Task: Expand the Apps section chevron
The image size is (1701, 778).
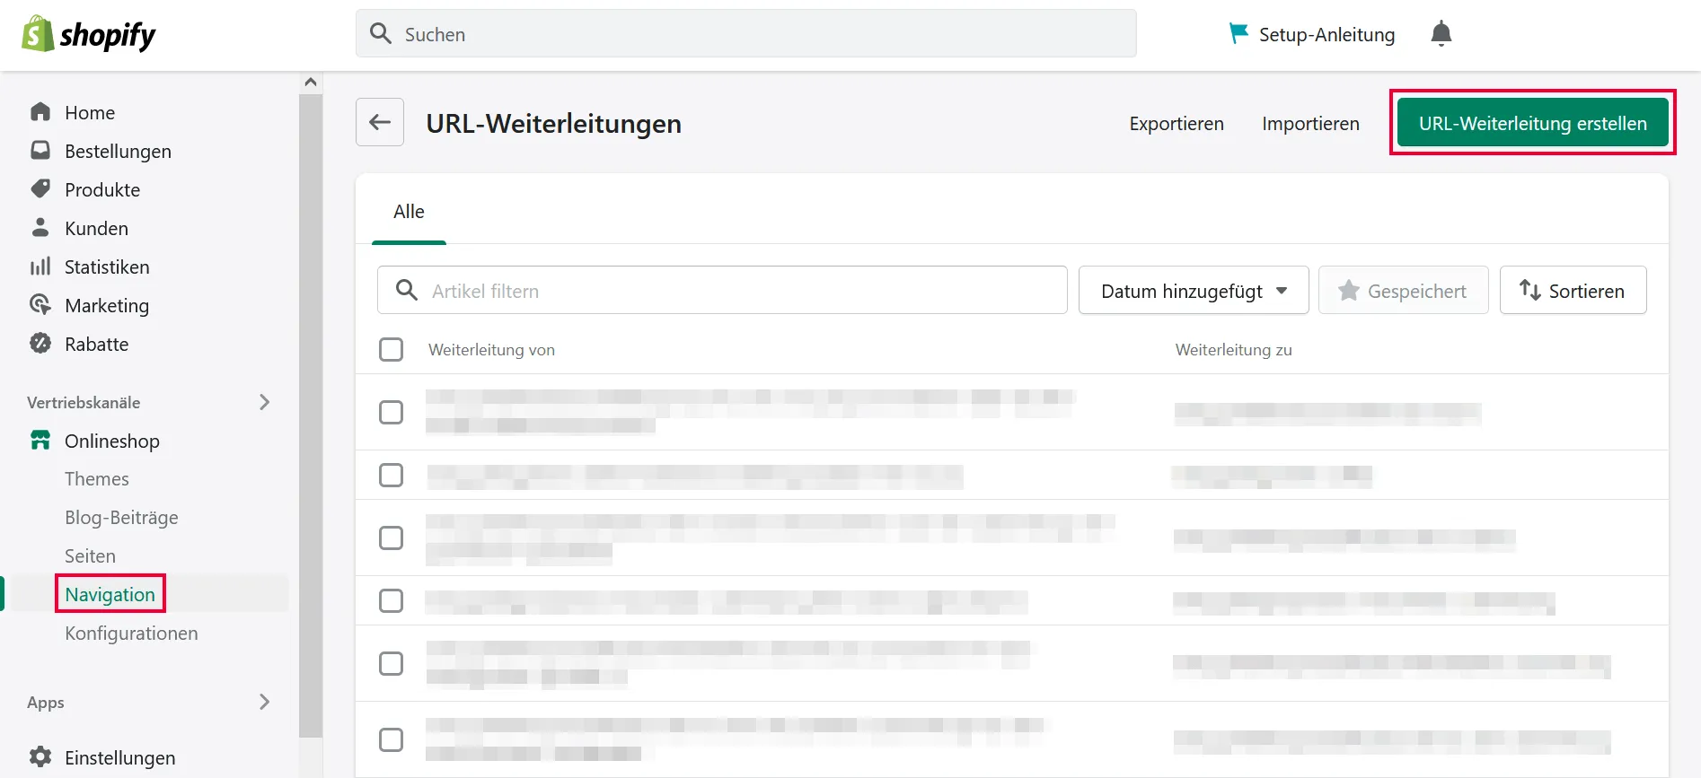Action: tap(264, 702)
